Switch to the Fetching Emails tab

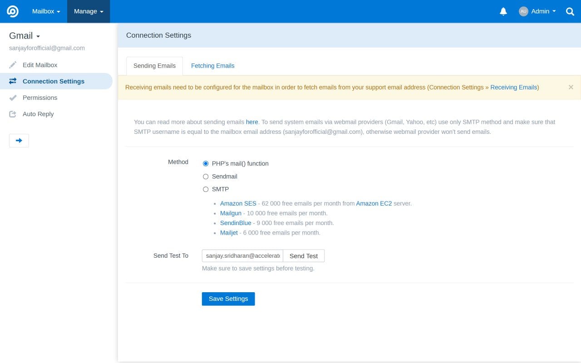tap(212, 66)
